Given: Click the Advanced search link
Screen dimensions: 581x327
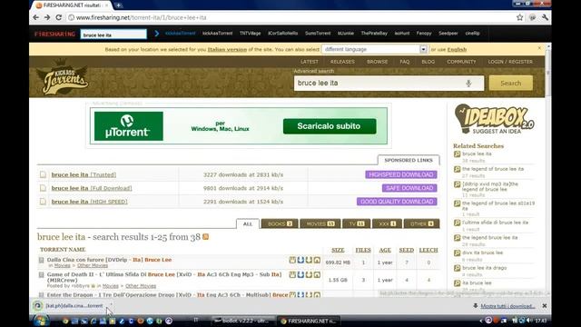Looking at the screenshot, I should [x=313, y=71].
